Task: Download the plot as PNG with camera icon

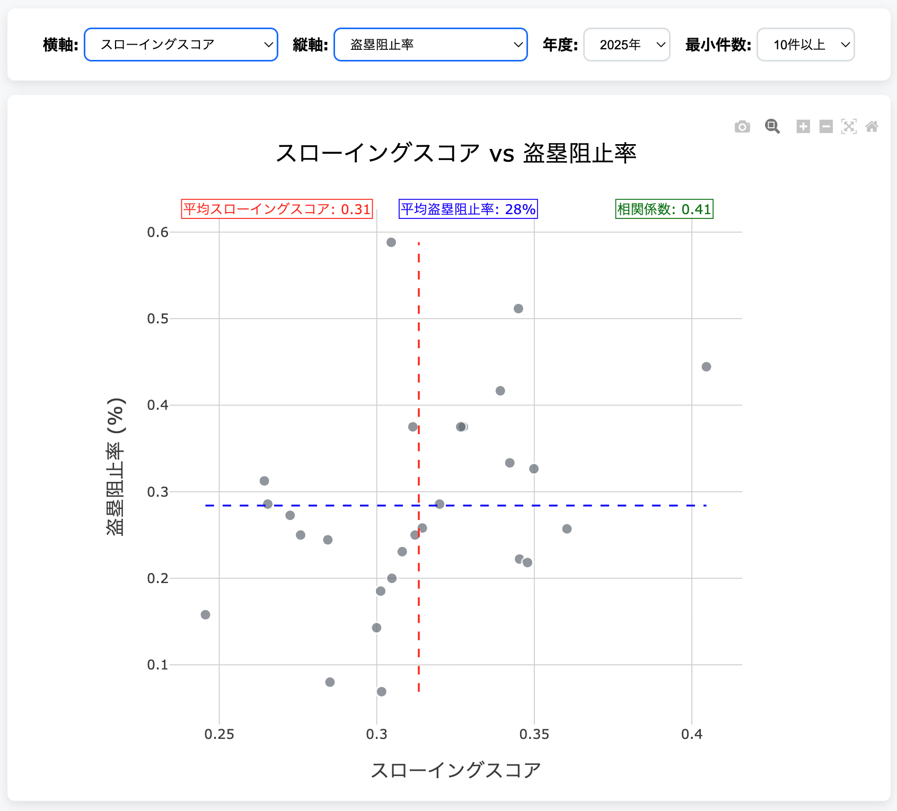Action: pos(742,127)
